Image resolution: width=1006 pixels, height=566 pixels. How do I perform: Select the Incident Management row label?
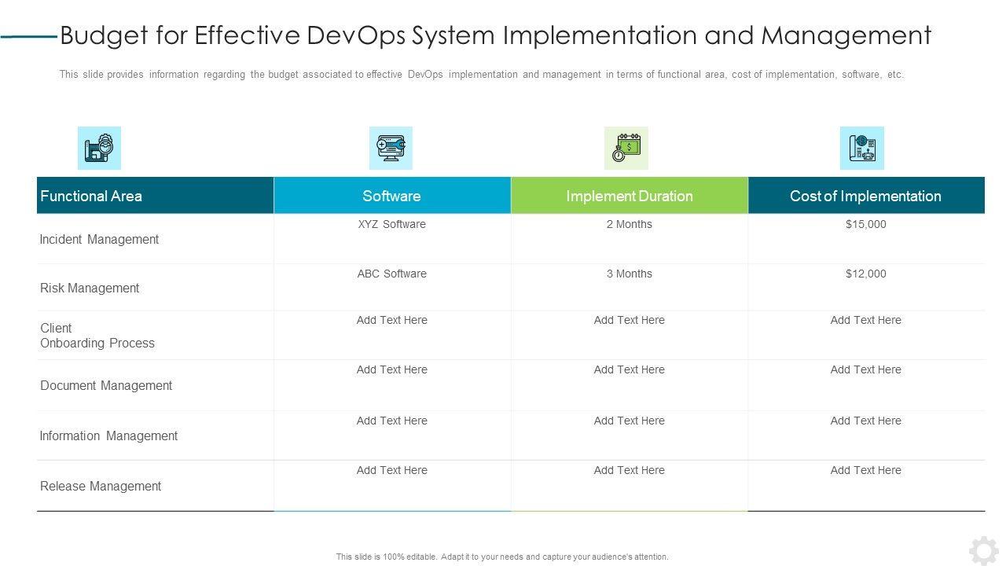[99, 240]
